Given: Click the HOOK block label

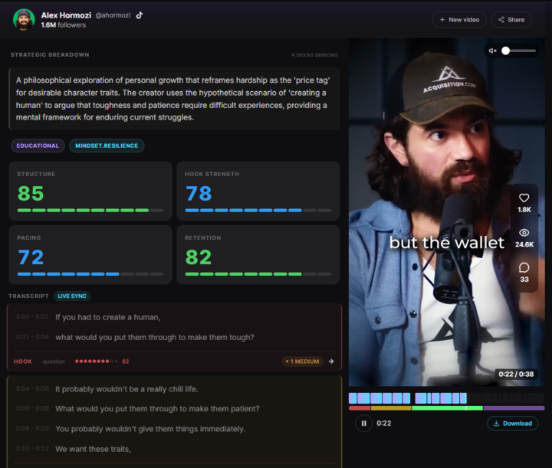Looking at the screenshot, I should [23, 362].
